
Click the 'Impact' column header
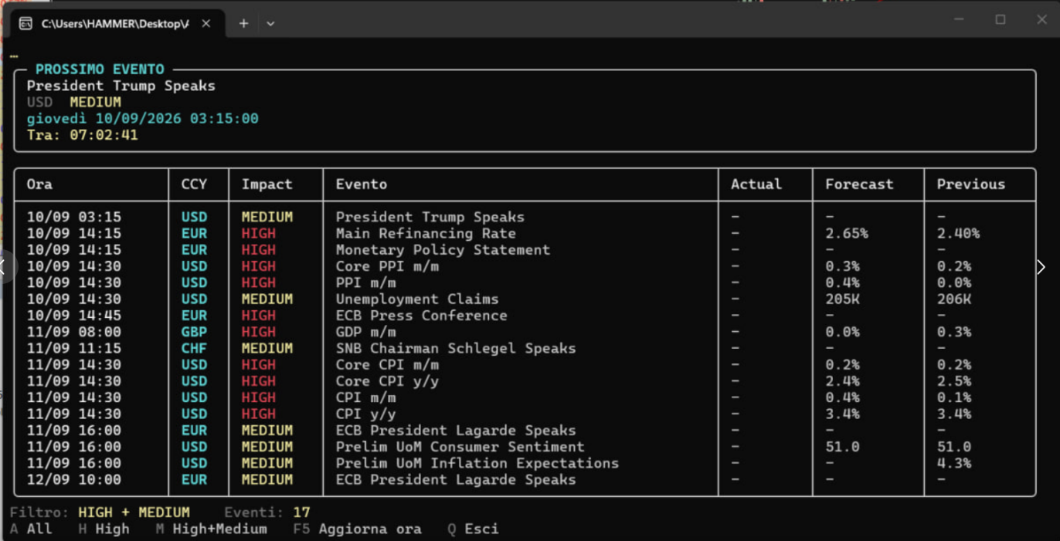[267, 184]
